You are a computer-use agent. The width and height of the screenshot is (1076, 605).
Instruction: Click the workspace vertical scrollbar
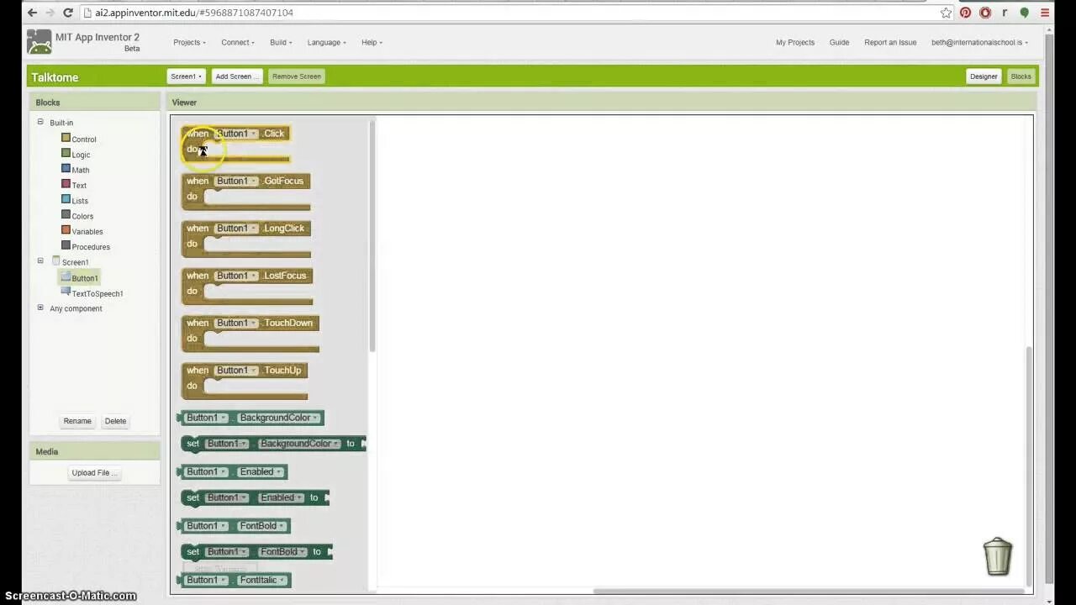(1028, 466)
